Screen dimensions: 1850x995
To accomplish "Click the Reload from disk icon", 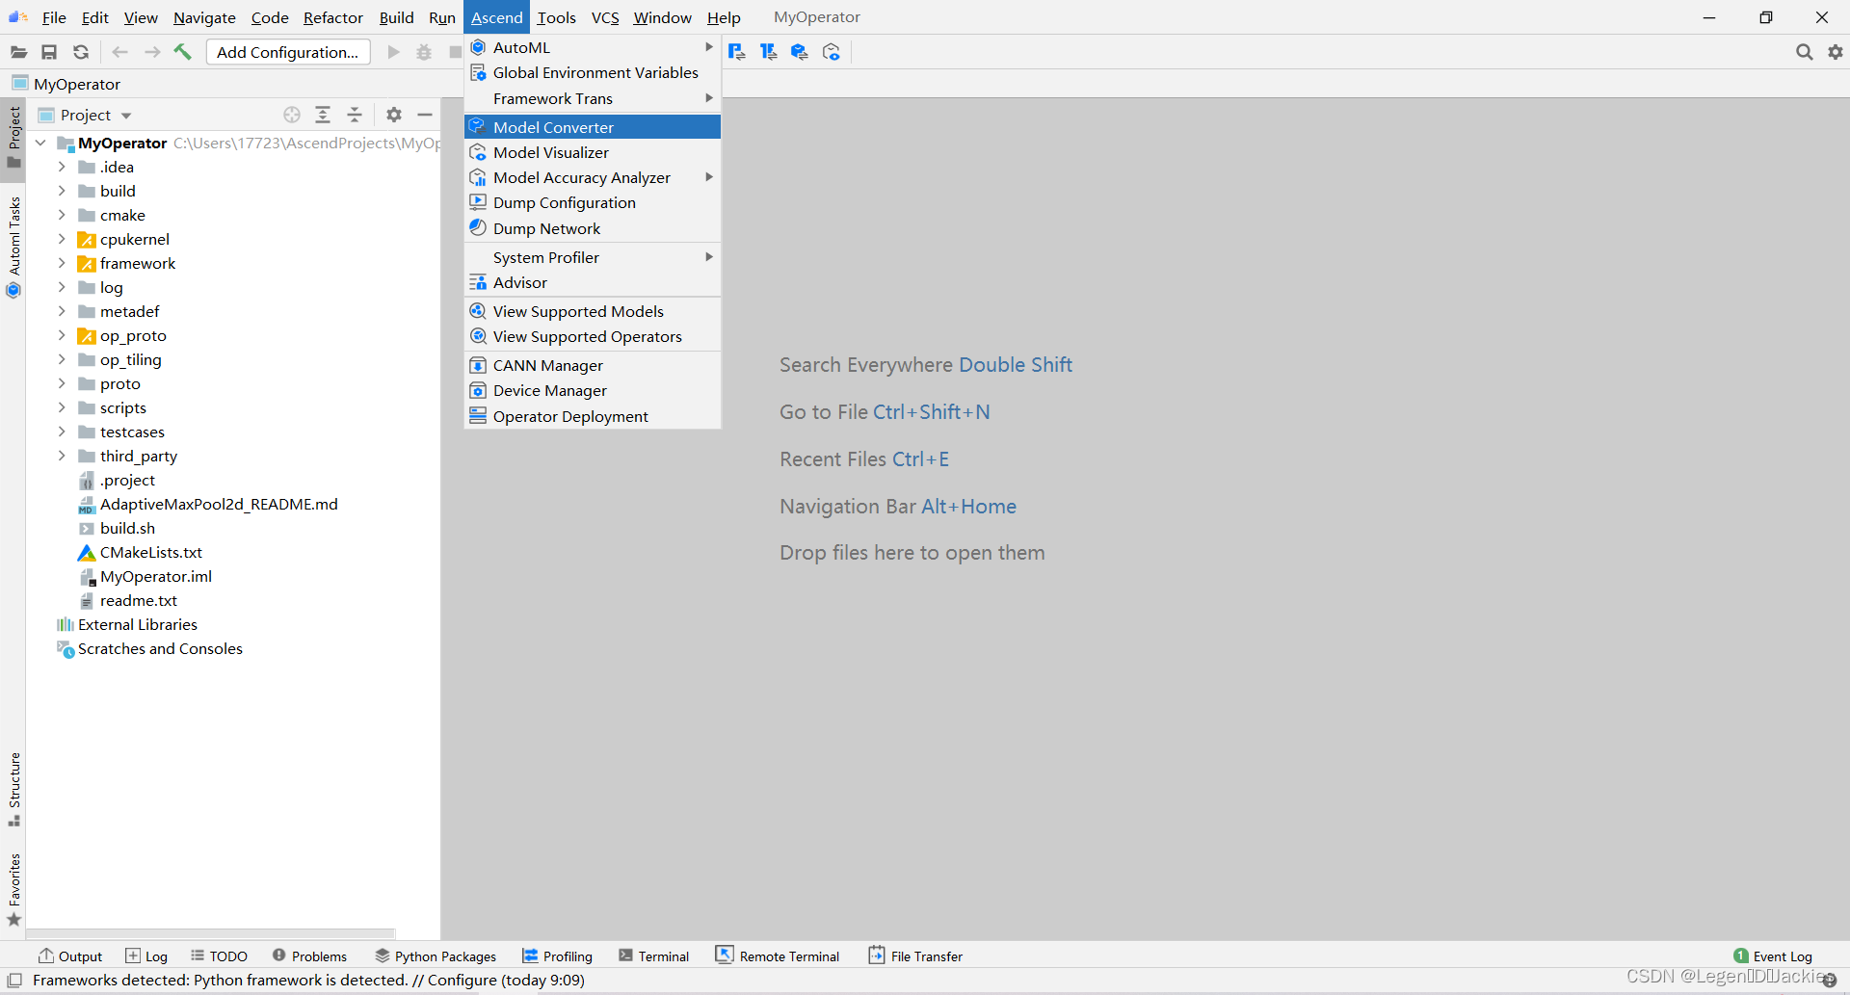I will pos(81,52).
